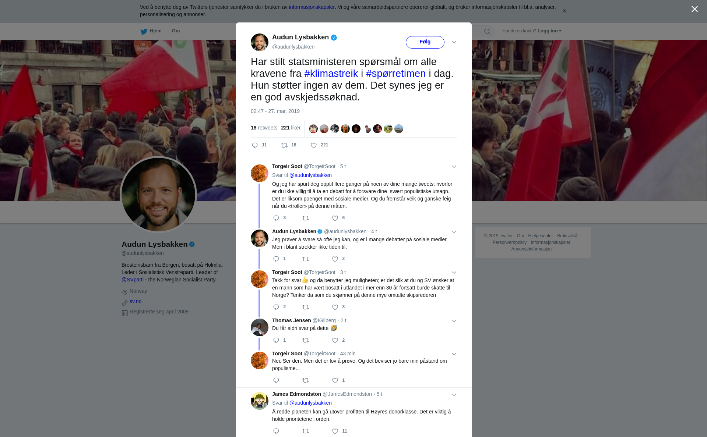The image size is (707, 437).
Task: Open the first liker's avatar thumbnail
Action: click(313, 129)
